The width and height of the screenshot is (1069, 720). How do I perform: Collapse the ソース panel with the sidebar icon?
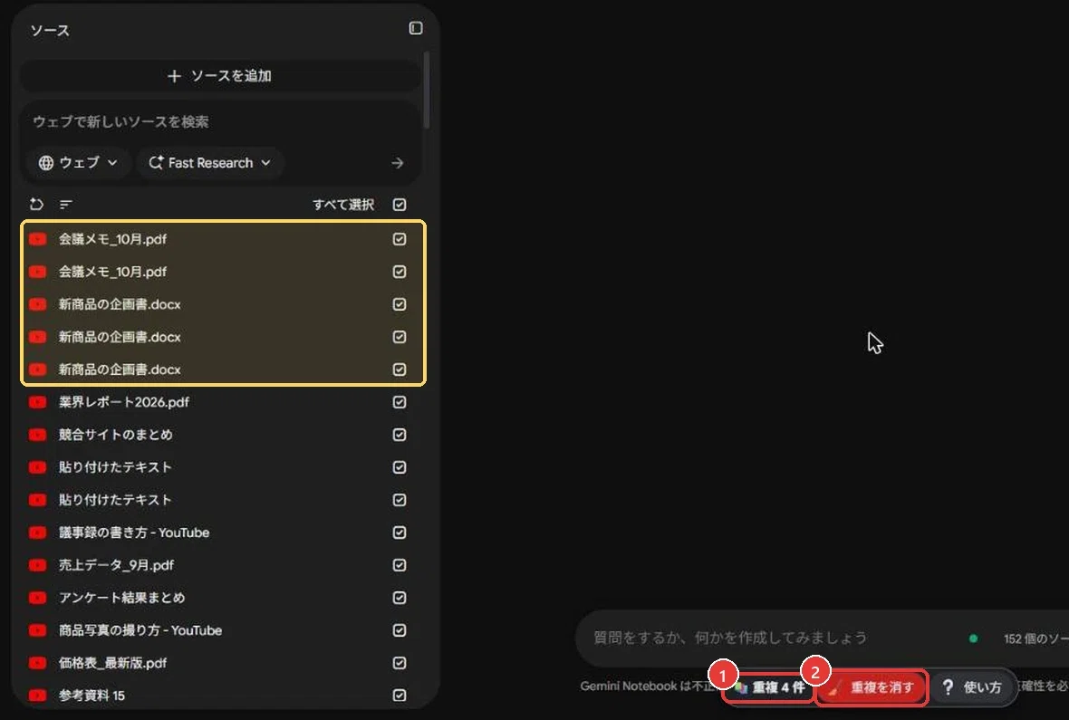tap(415, 28)
